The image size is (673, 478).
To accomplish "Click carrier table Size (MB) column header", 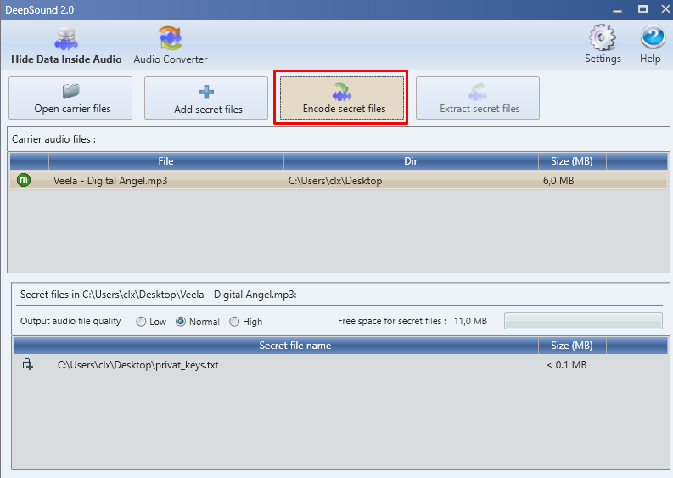I will tap(572, 161).
